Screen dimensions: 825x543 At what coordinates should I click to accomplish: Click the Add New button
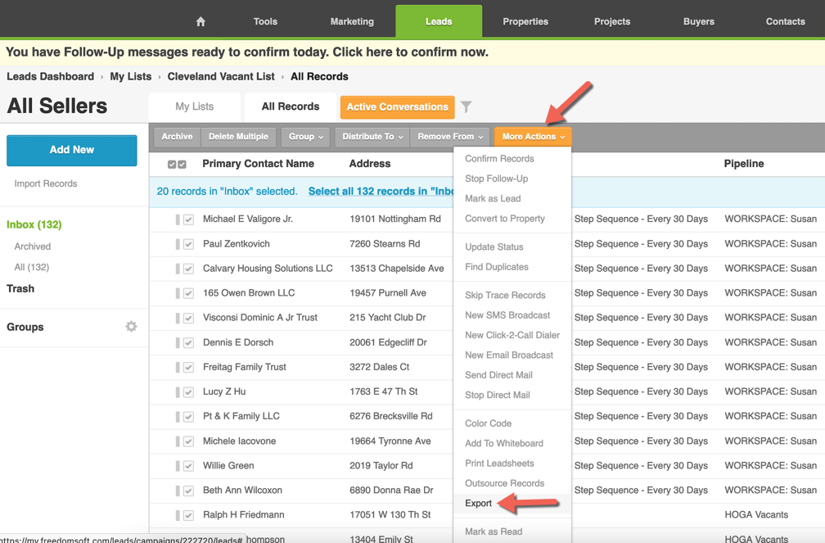(x=71, y=150)
